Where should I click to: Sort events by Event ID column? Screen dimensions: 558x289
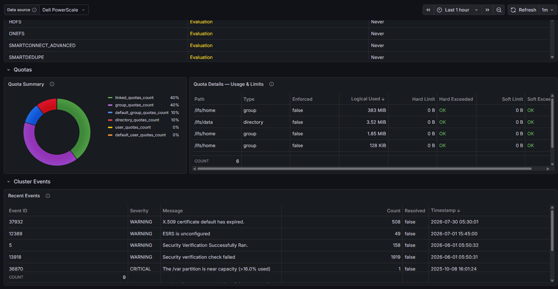click(18, 211)
